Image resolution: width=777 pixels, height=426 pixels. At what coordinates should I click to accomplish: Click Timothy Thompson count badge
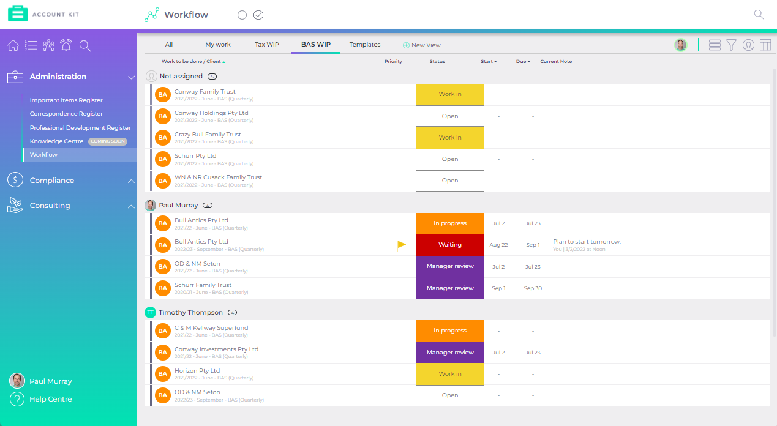tap(232, 312)
